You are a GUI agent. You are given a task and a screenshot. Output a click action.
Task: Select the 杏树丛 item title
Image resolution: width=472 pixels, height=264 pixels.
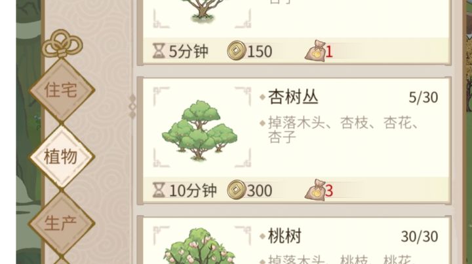293,97
